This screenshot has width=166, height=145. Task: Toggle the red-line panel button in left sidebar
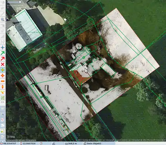[3, 120]
